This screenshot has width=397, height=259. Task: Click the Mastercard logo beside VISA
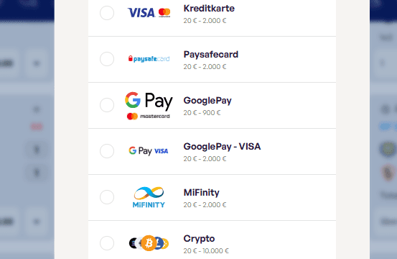click(x=164, y=12)
